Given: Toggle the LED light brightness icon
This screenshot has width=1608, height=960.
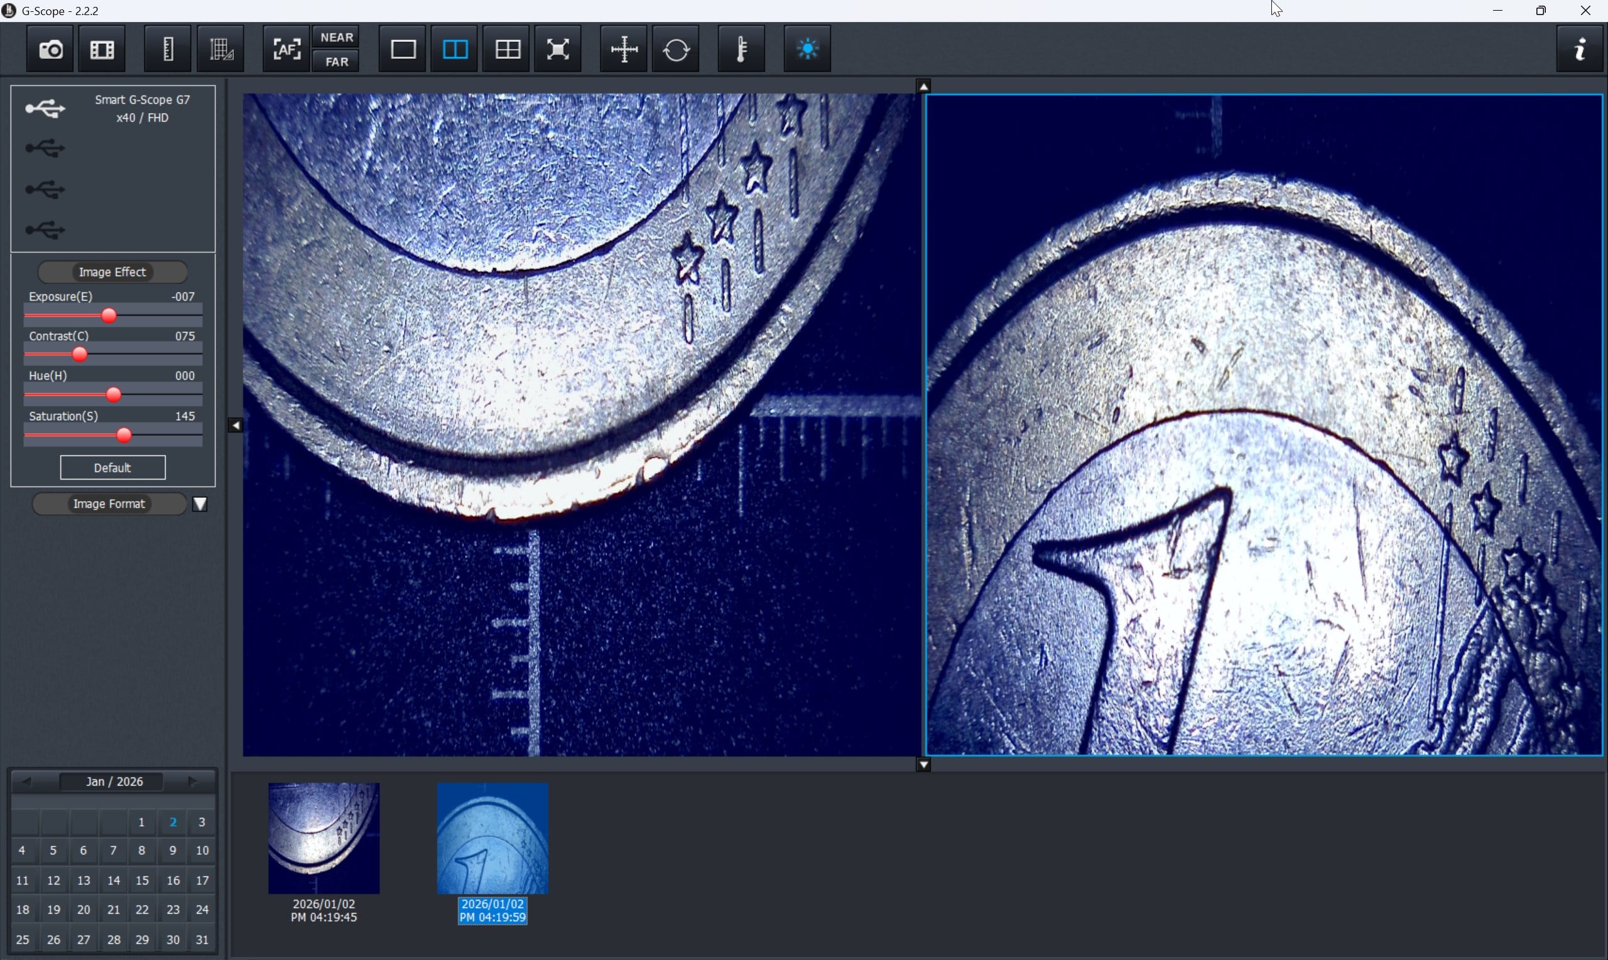Looking at the screenshot, I should tap(807, 49).
